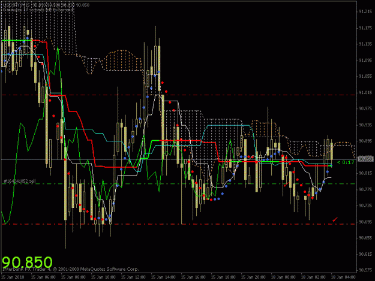This screenshot has height=281, width=375.
Task: Click the 90.695 price axis label
Action: (x=365, y=222)
